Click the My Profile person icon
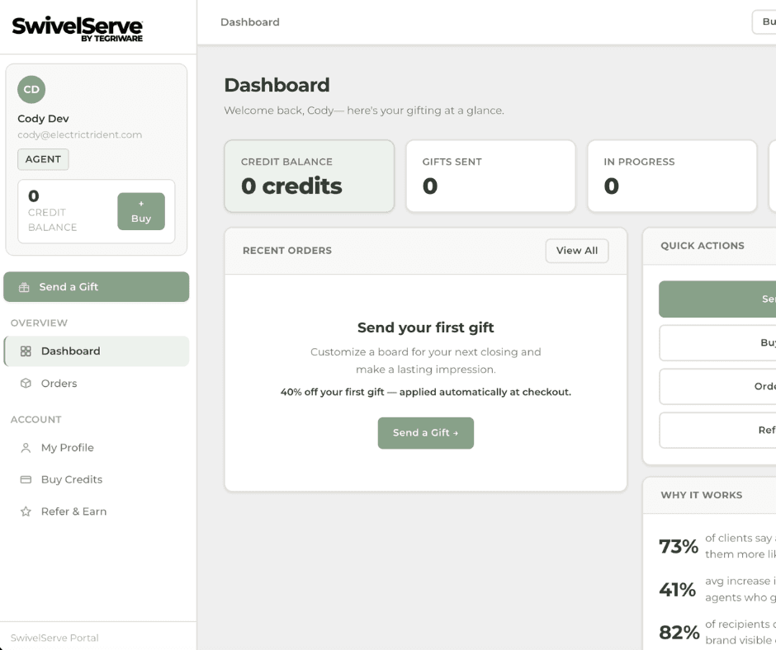 pyautogui.click(x=26, y=448)
